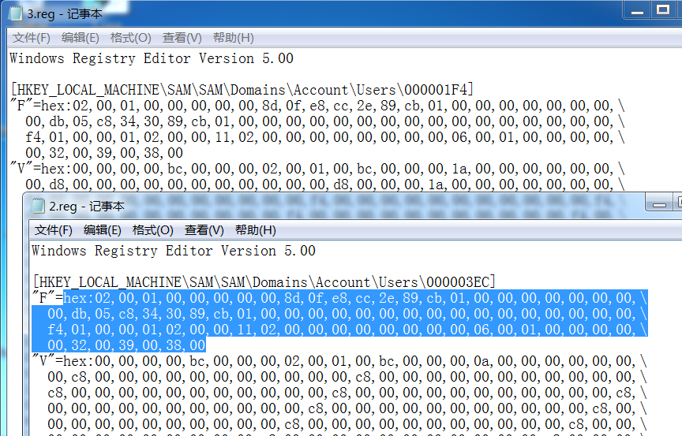The image size is (682, 436).
Task: Open 格式(O) menu in 2.reg window
Action: pyautogui.click(x=152, y=230)
